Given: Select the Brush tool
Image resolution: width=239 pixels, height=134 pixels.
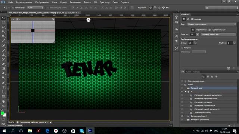Looking at the screenshot, I should (x=3, y=50).
